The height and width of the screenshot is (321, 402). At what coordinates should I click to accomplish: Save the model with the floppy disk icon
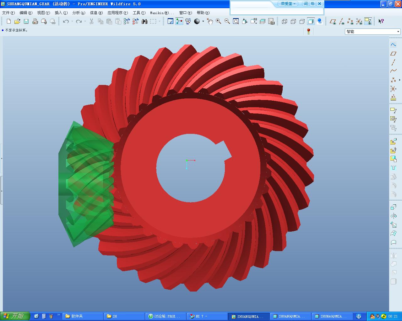[26, 21]
